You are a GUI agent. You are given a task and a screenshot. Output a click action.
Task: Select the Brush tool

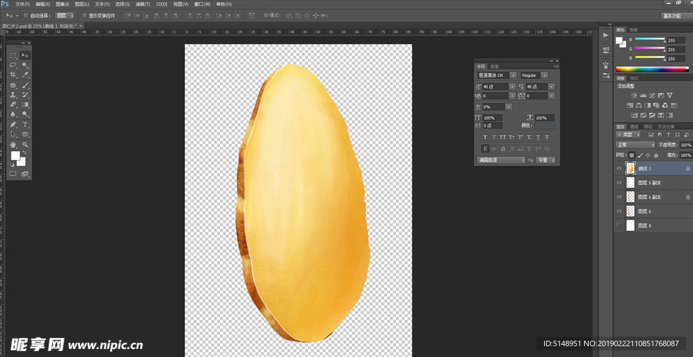coord(25,85)
